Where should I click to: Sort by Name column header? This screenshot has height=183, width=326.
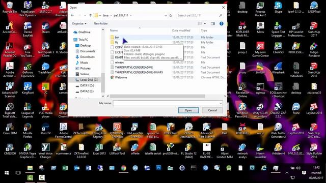[114, 30]
